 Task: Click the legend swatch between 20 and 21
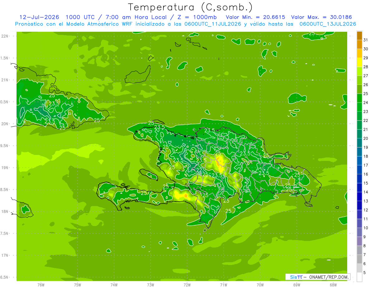click(x=359, y=134)
